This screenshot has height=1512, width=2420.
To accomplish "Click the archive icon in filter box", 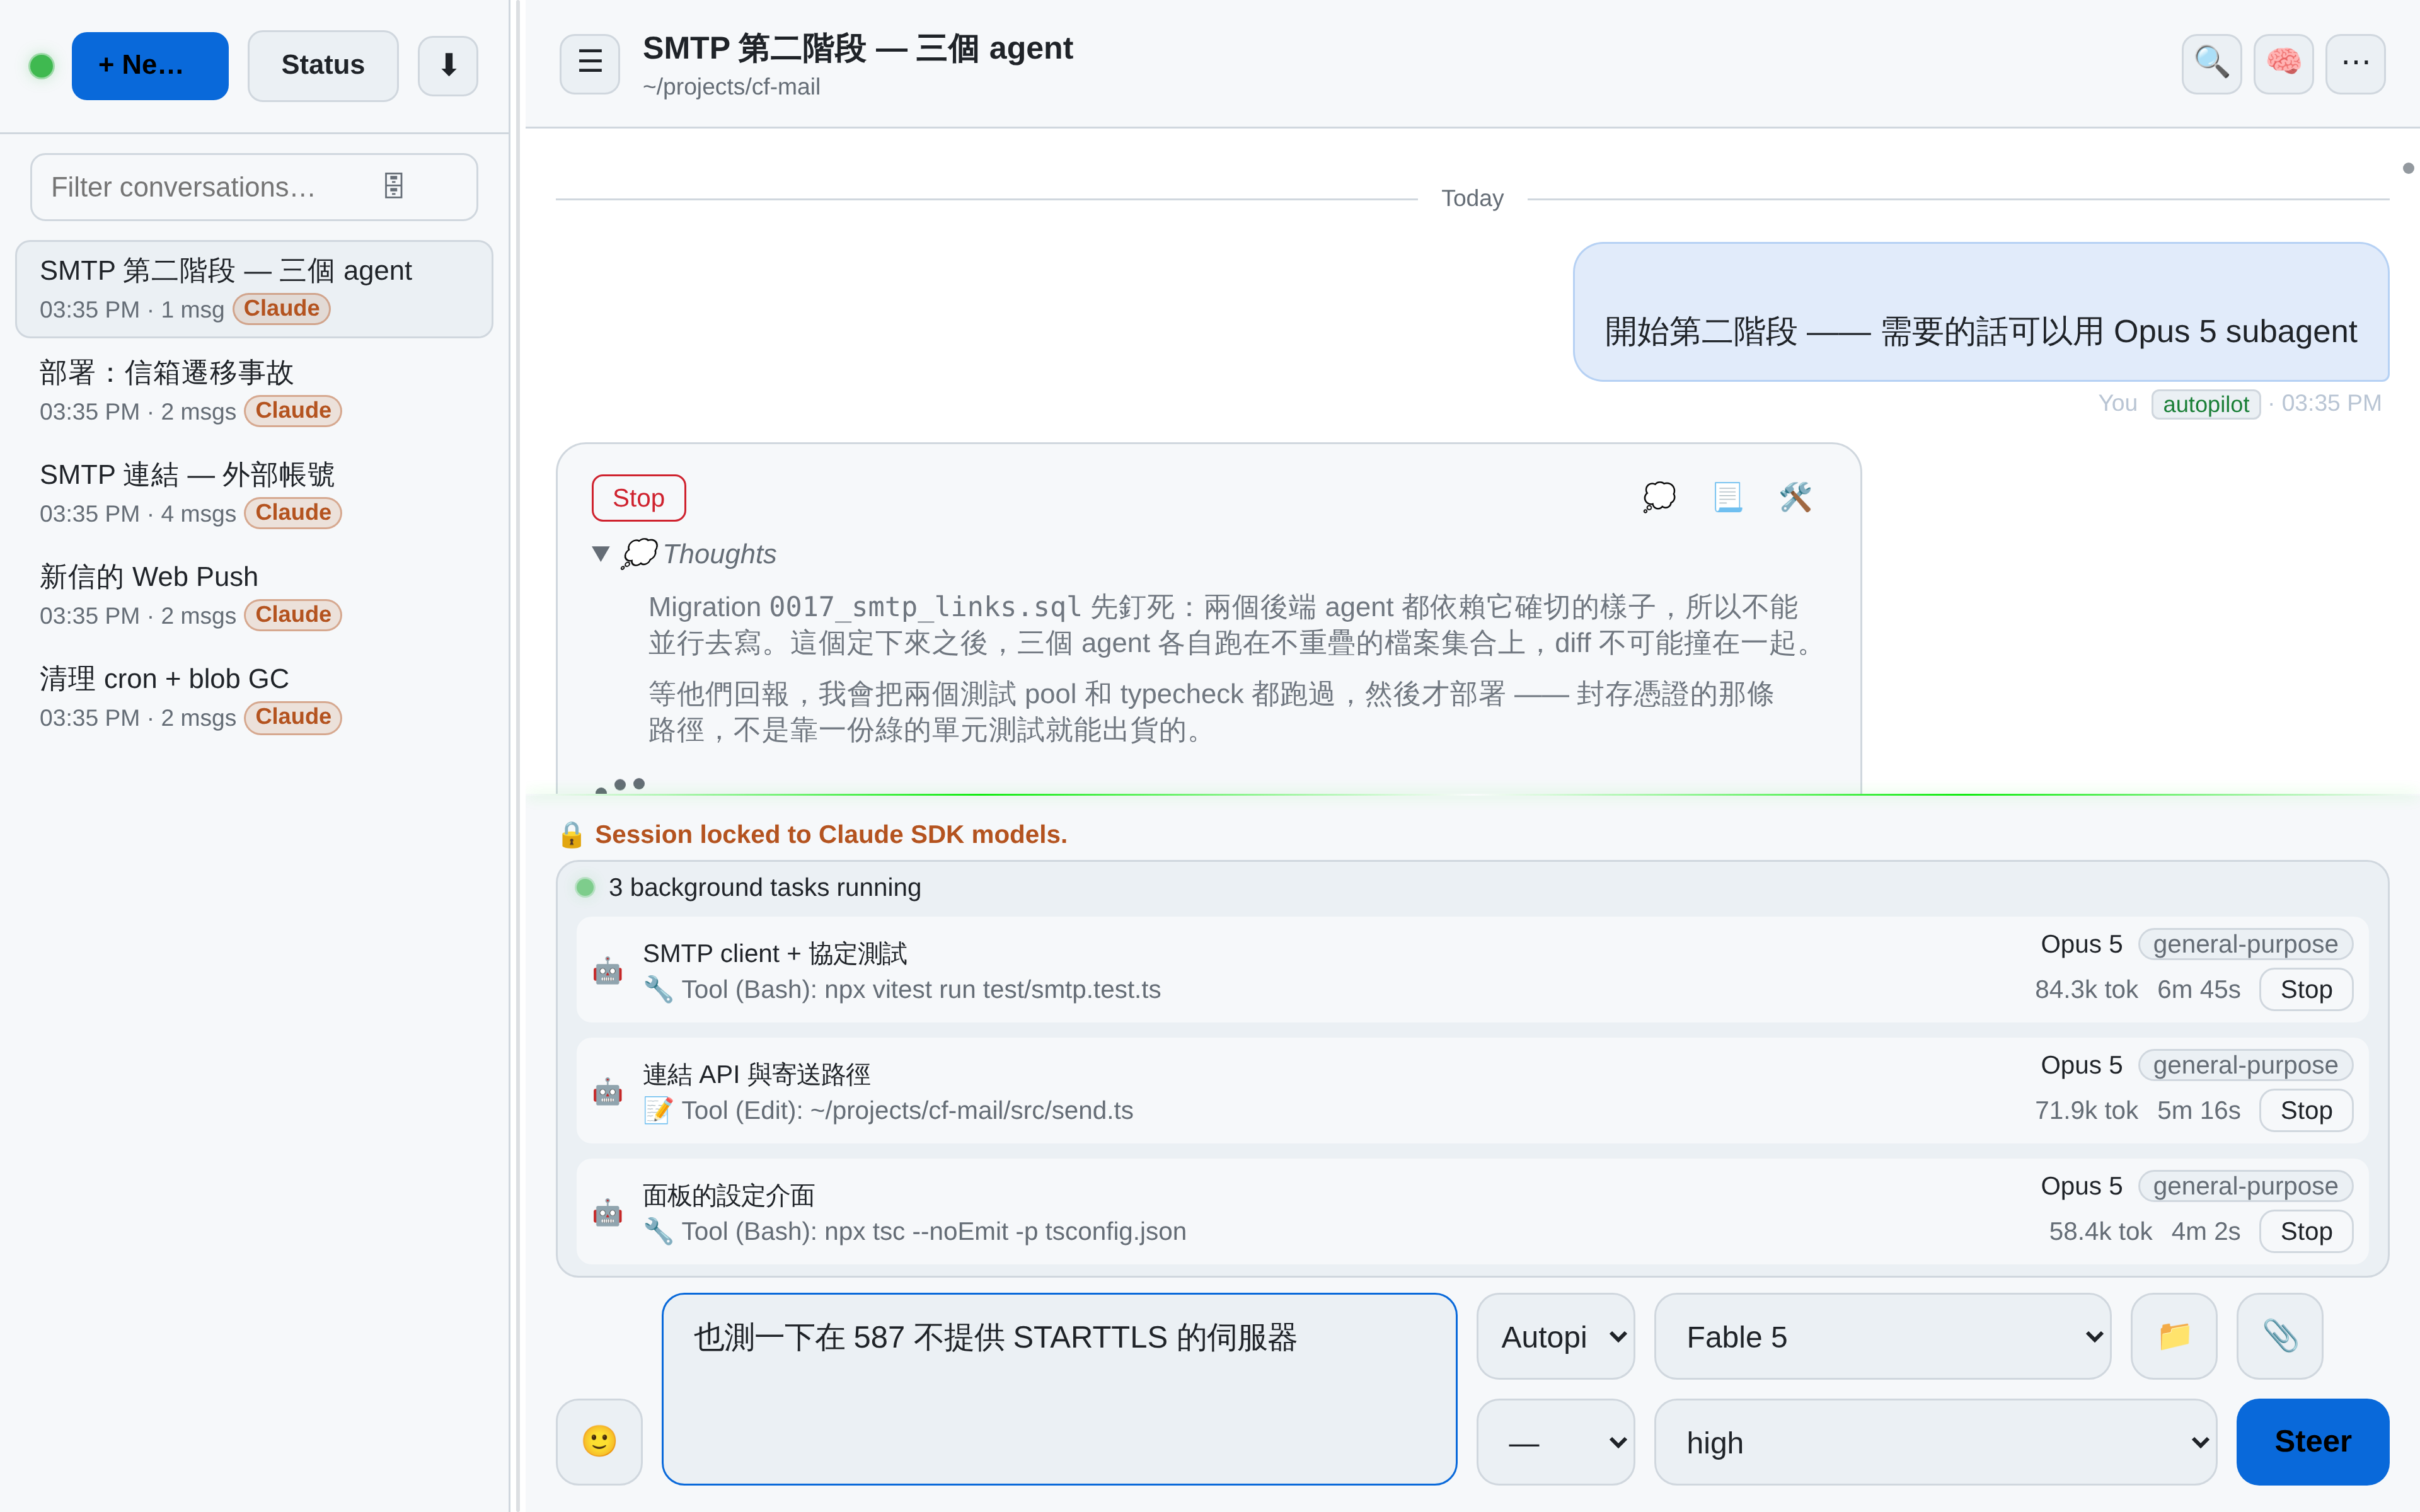I will (x=394, y=186).
